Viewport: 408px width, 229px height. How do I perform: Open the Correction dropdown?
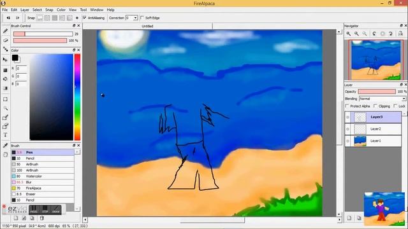[x=135, y=18]
